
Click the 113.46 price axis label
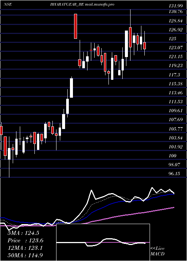[175, 93]
